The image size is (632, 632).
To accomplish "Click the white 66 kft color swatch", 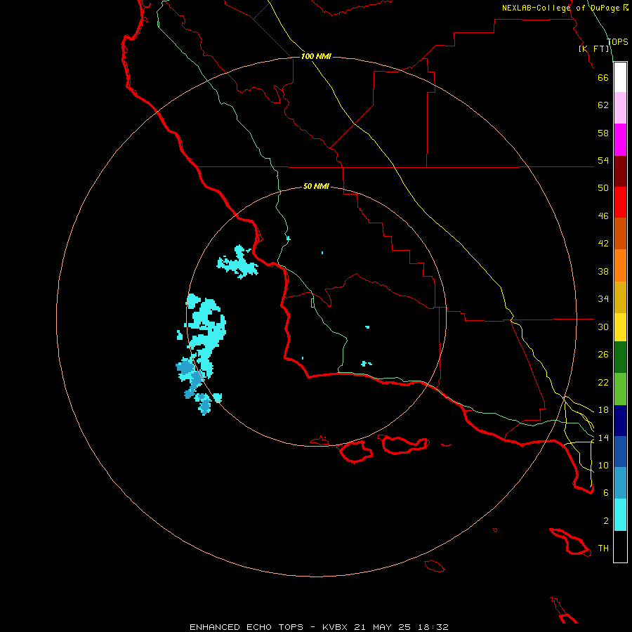I will pyautogui.click(x=620, y=77).
